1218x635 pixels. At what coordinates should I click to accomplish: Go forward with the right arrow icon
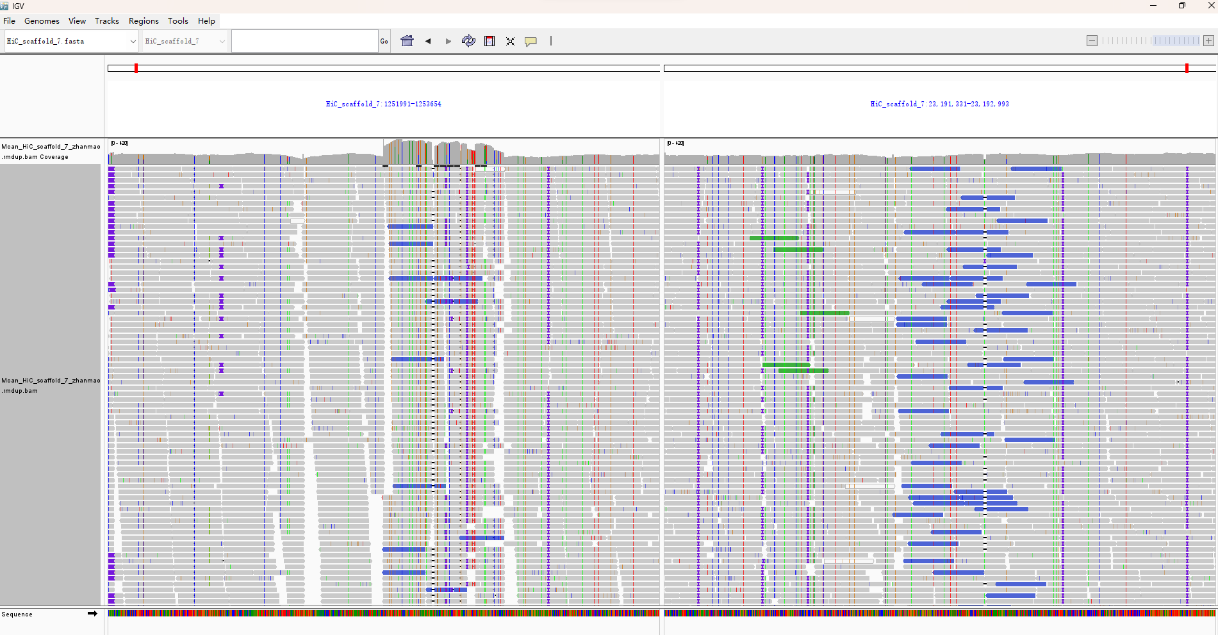coord(449,41)
